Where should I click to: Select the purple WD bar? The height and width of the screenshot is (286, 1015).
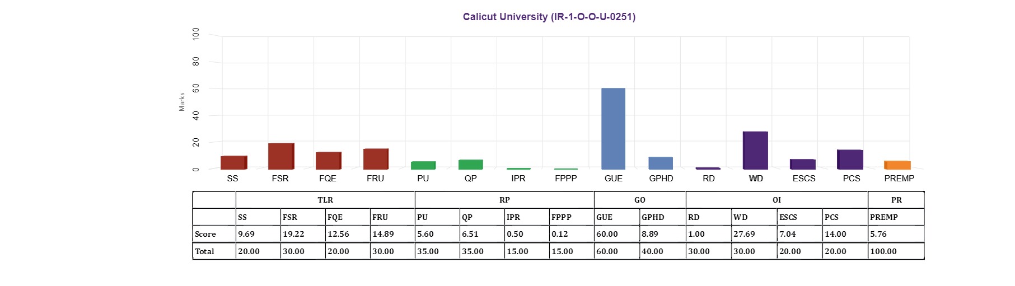tap(755, 151)
